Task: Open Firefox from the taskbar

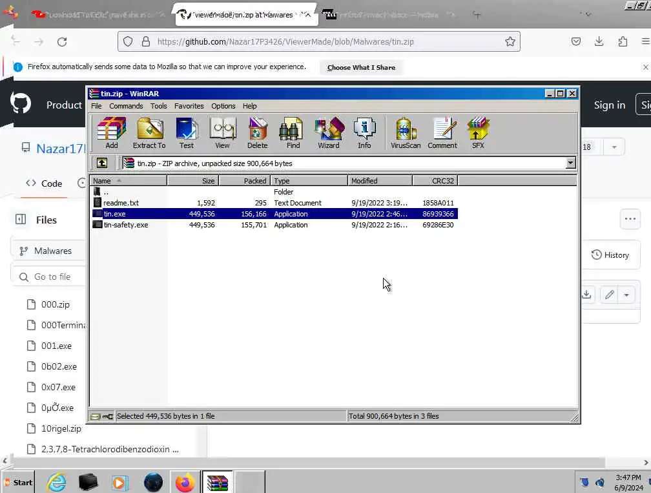Action: (x=185, y=483)
